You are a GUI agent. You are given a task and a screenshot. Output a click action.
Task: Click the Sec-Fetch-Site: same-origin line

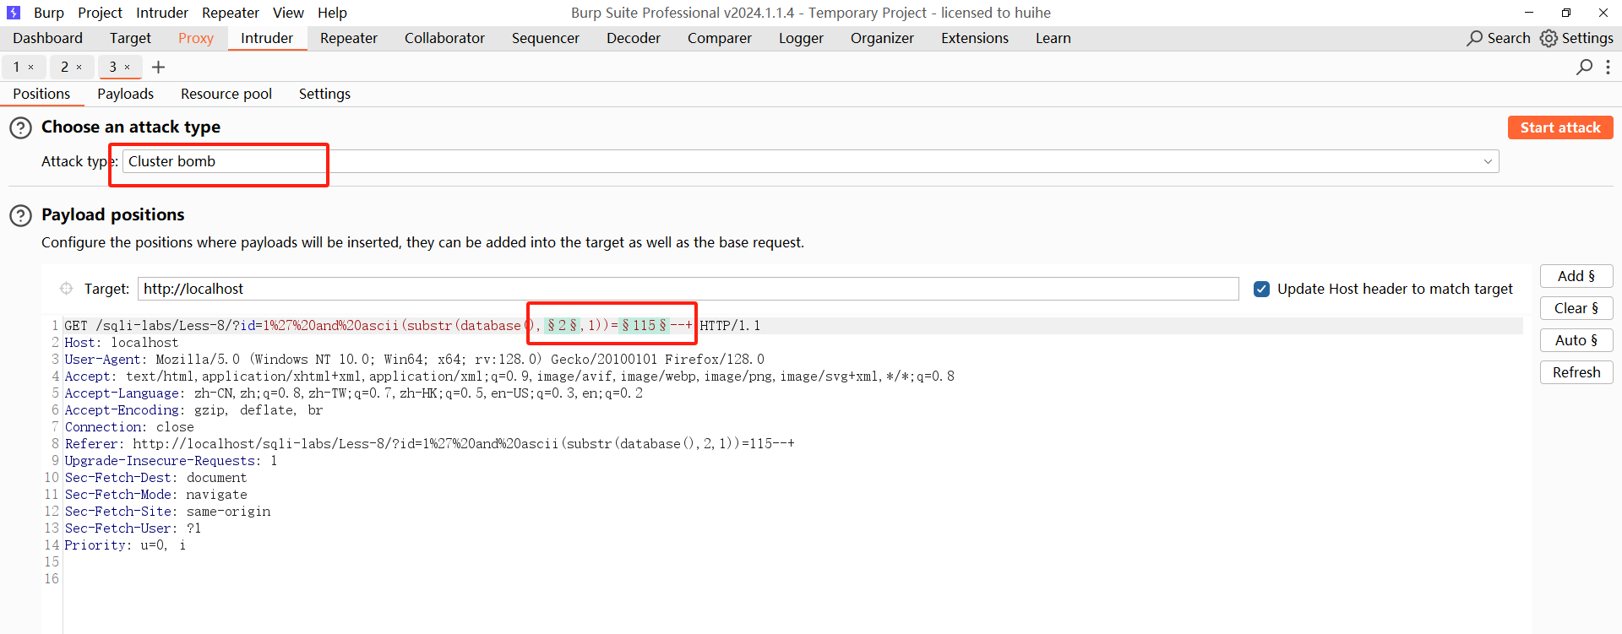[x=167, y=512]
